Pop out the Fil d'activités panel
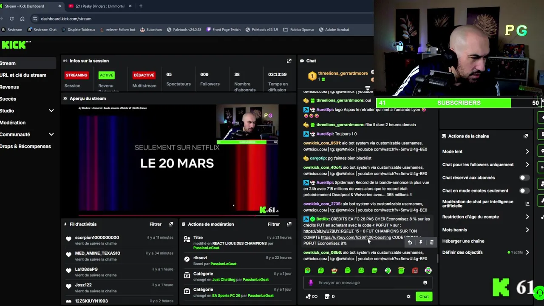Screen dimensions: 544x306 coord(171,224)
